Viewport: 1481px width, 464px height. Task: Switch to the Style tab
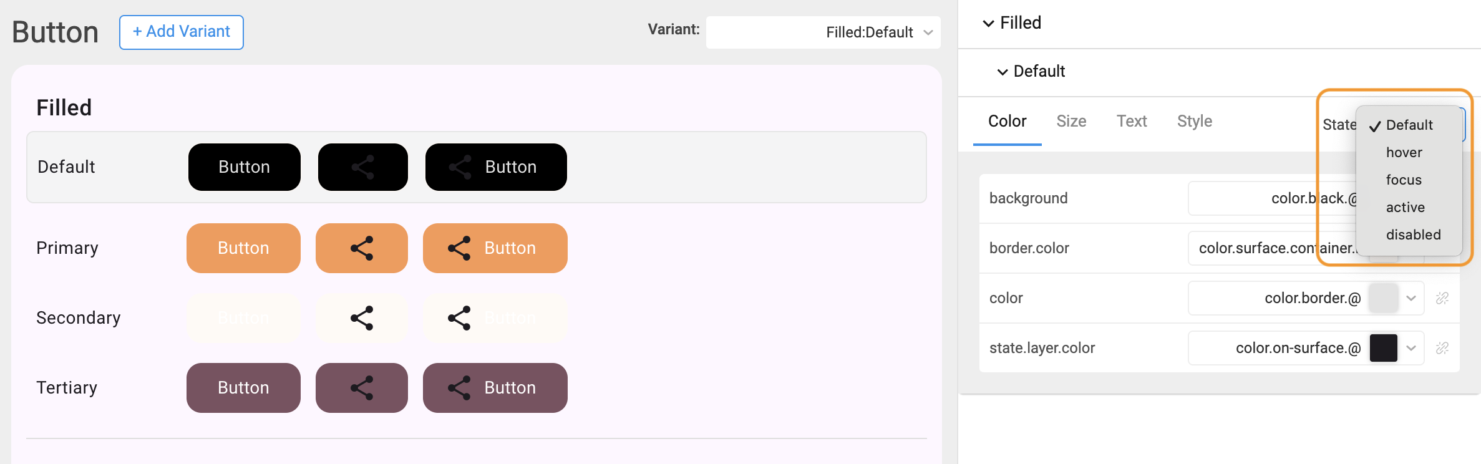click(x=1194, y=121)
